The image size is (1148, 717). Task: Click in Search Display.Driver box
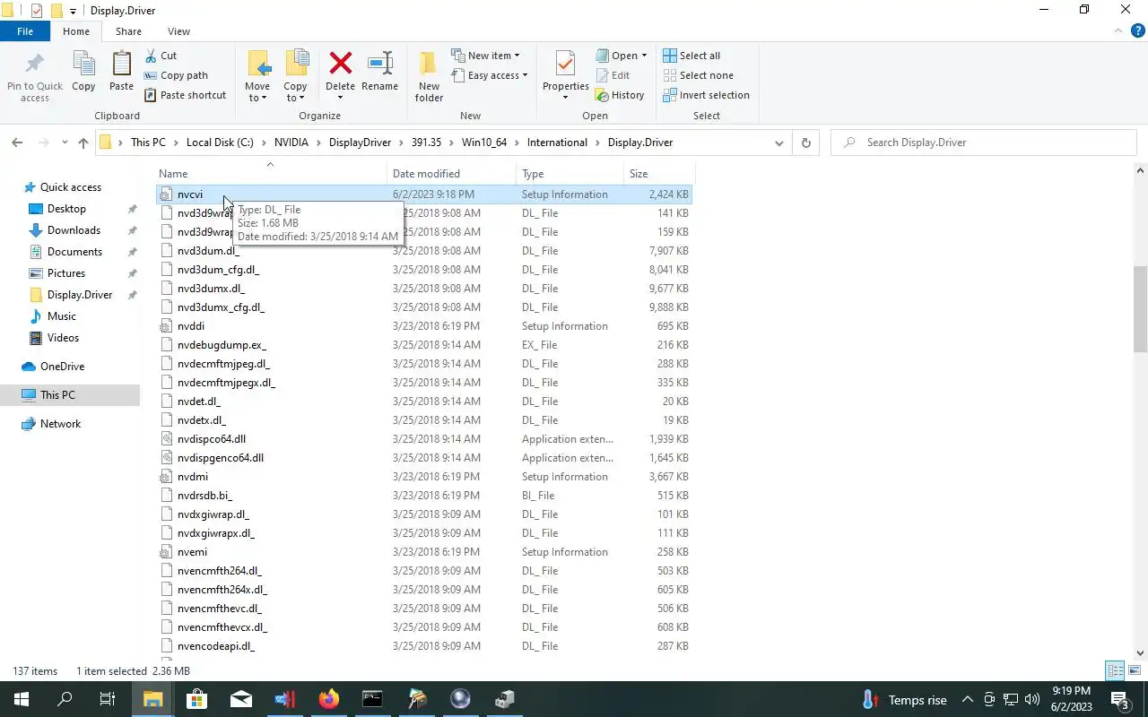982,143
